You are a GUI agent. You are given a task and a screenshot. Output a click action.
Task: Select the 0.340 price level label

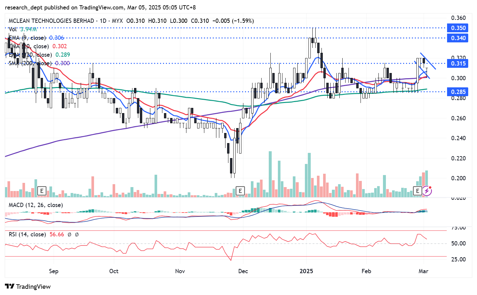tap(458, 38)
